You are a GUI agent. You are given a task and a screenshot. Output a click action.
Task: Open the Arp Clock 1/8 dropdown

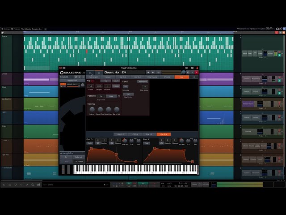[x=91, y=86]
